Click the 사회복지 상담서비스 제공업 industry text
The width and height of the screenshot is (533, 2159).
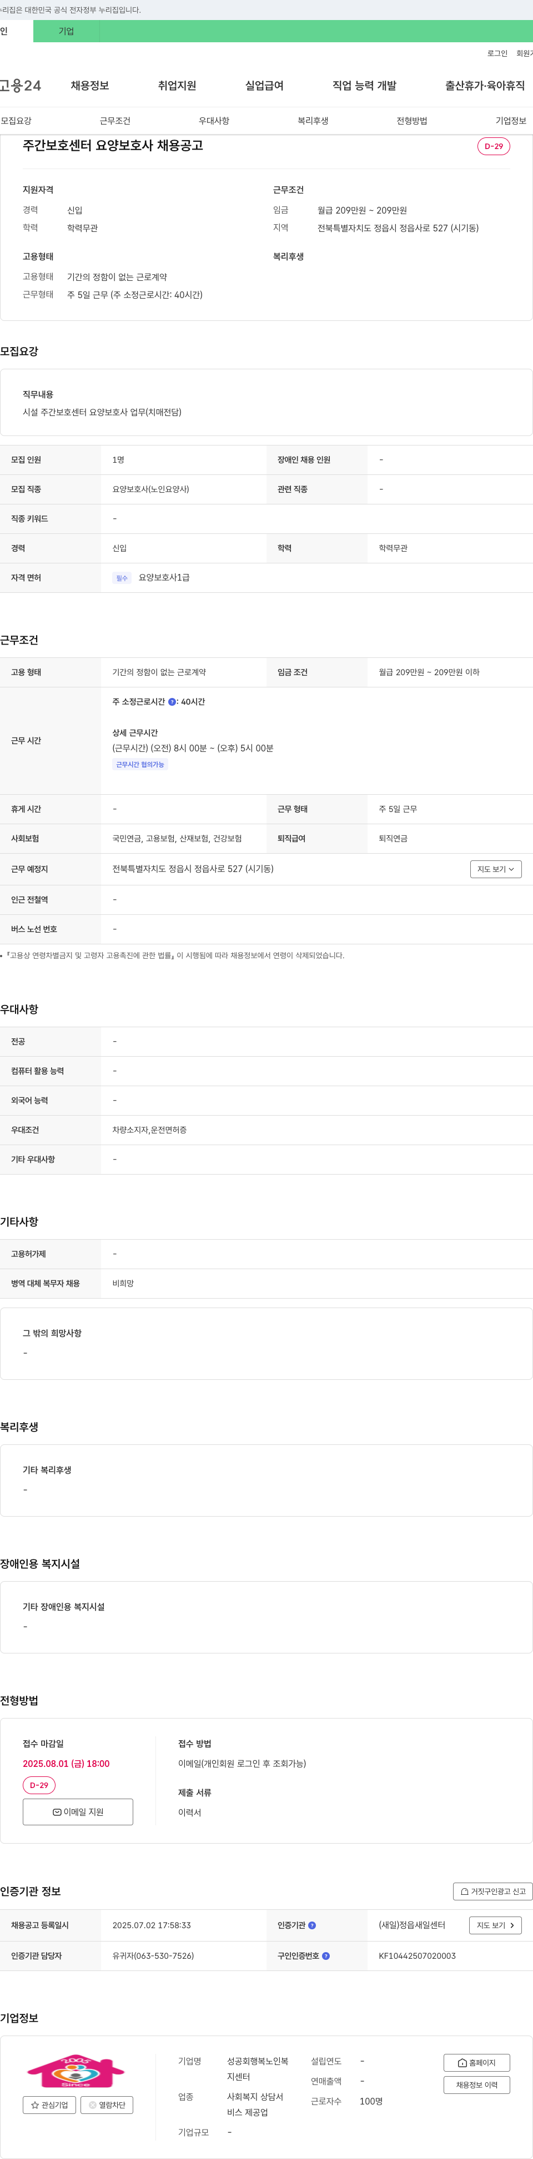click(x=255, y=2104)
